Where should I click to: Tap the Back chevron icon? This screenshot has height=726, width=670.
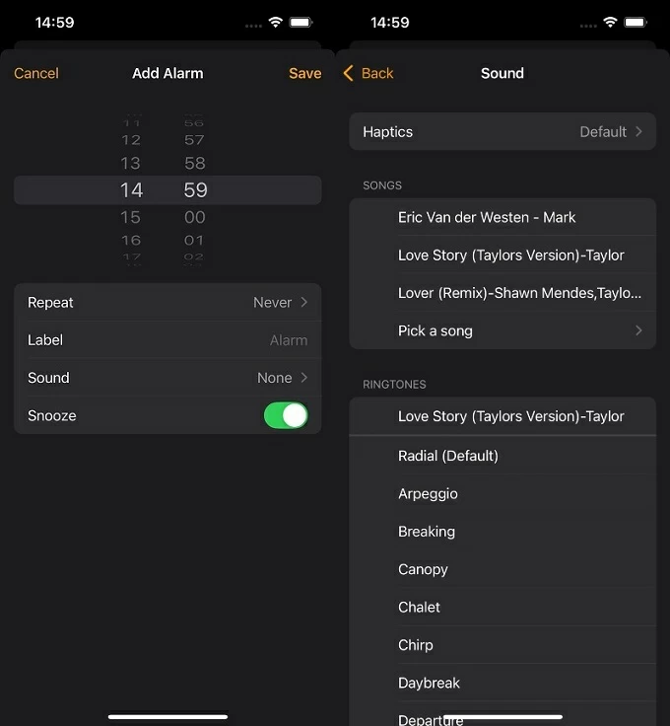point(348,73)
